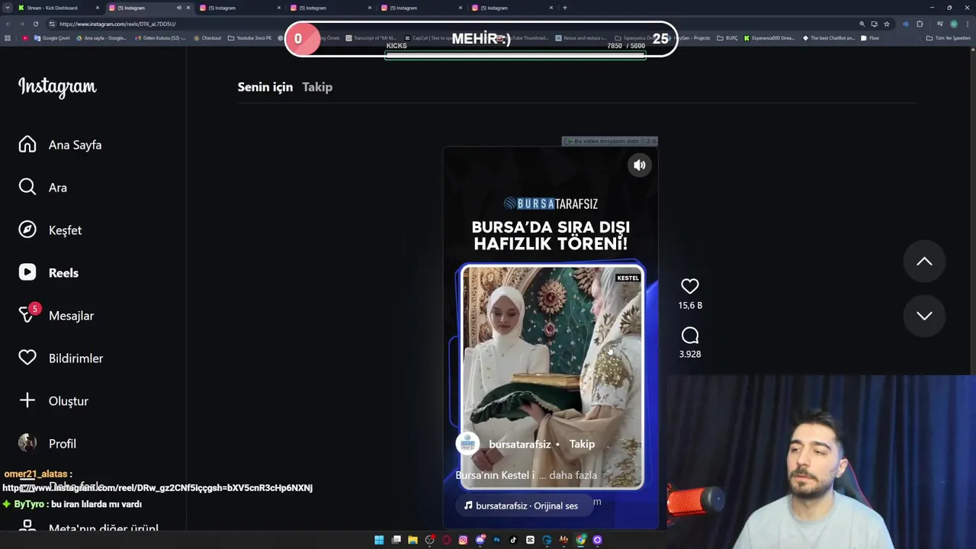The height and width of the screenshot is (549, 976).
Task: Switch to Takip feed tab
Action: click(x=317, y=87)
